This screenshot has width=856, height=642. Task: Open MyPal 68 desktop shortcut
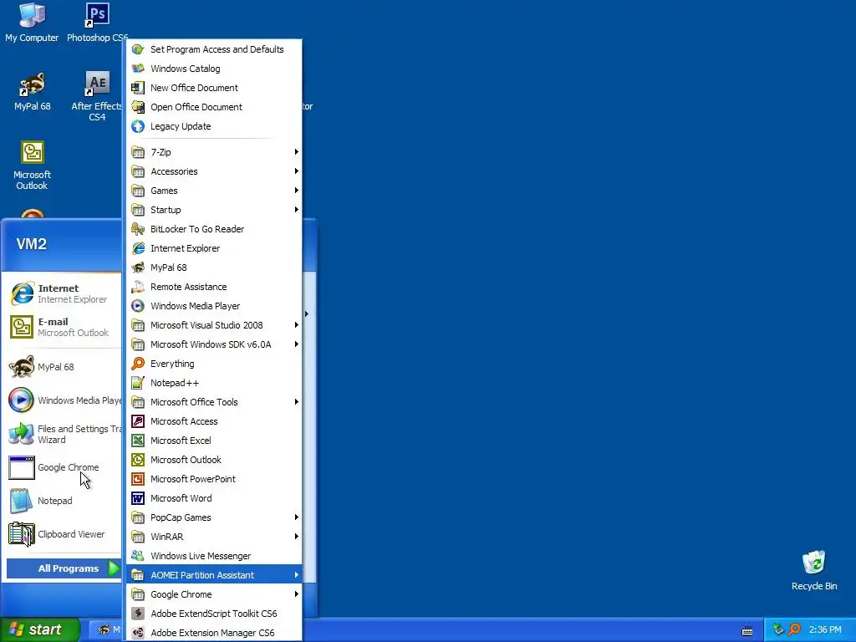coord(33,92)
